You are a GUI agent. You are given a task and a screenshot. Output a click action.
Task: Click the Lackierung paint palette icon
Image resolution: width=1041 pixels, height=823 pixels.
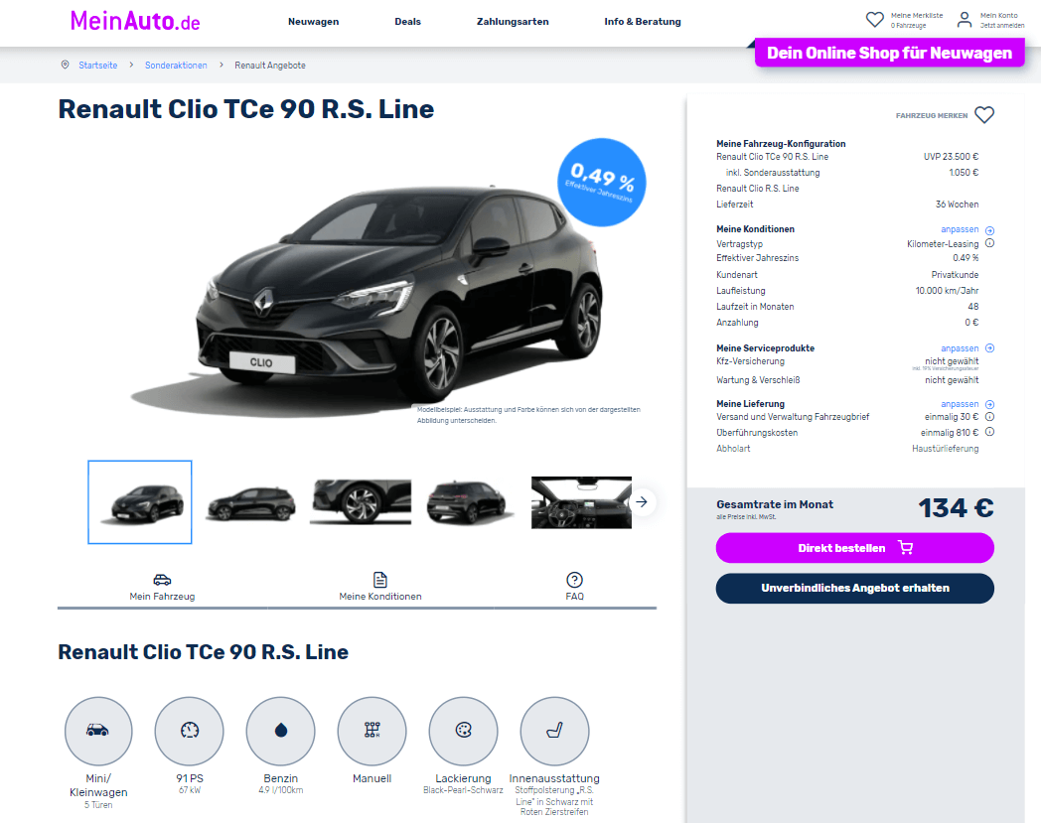click(464, 731)
